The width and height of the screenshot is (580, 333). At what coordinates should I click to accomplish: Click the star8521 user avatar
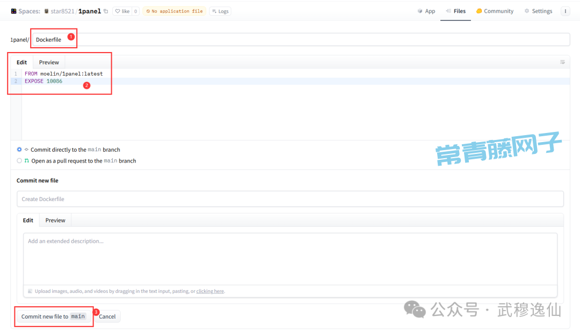pyautogui.click(x=47, y=11)
